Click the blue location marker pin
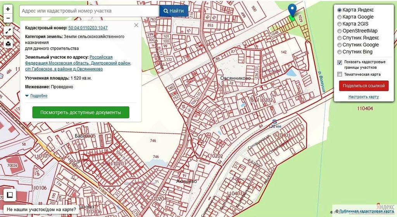397x217 pixels. tap(292, 10)
